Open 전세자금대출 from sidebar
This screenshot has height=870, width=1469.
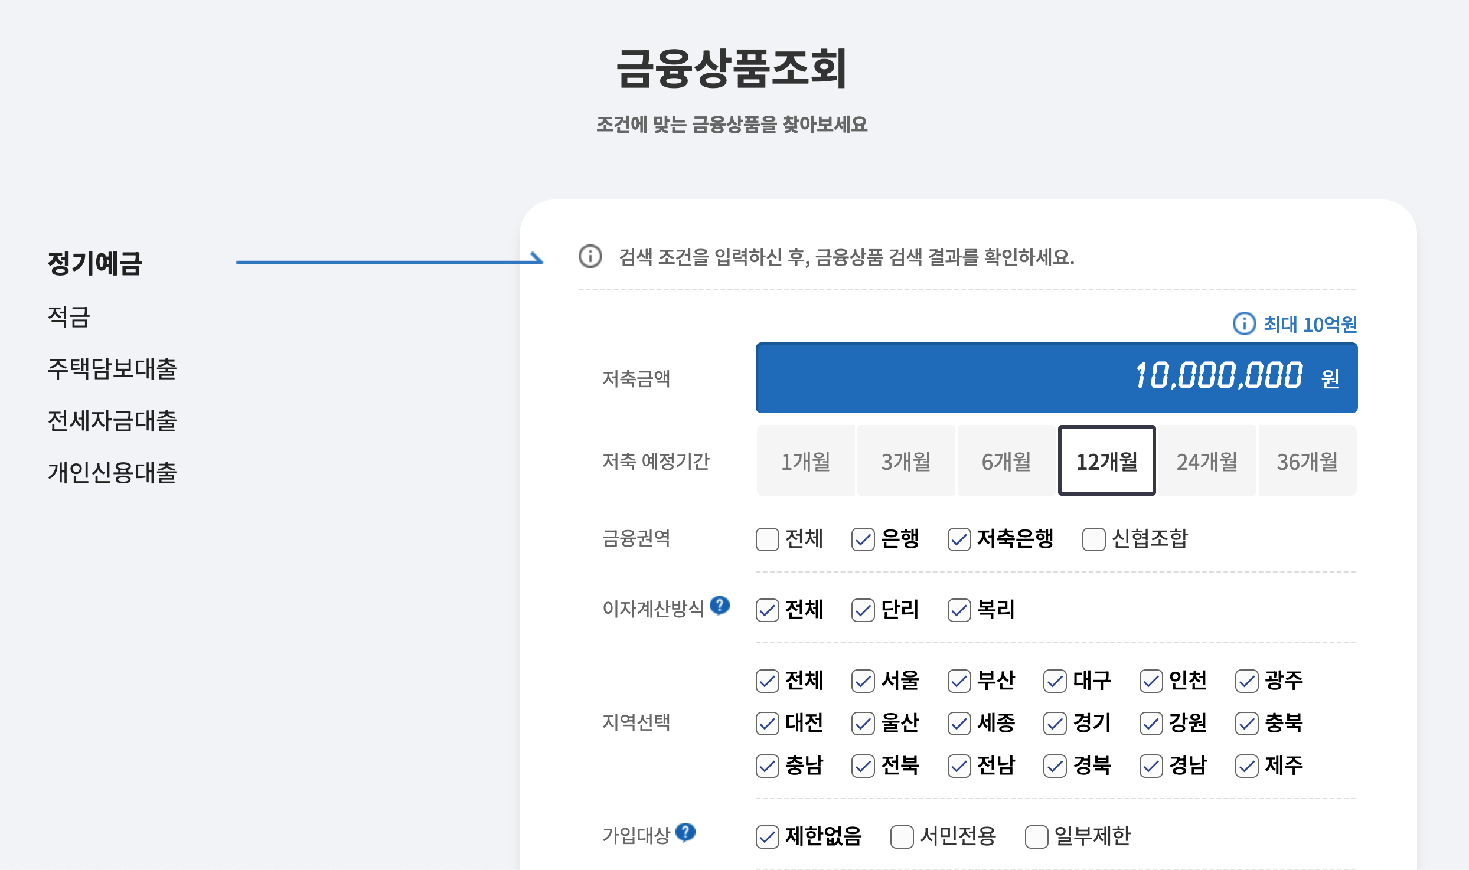click(112, 421)
